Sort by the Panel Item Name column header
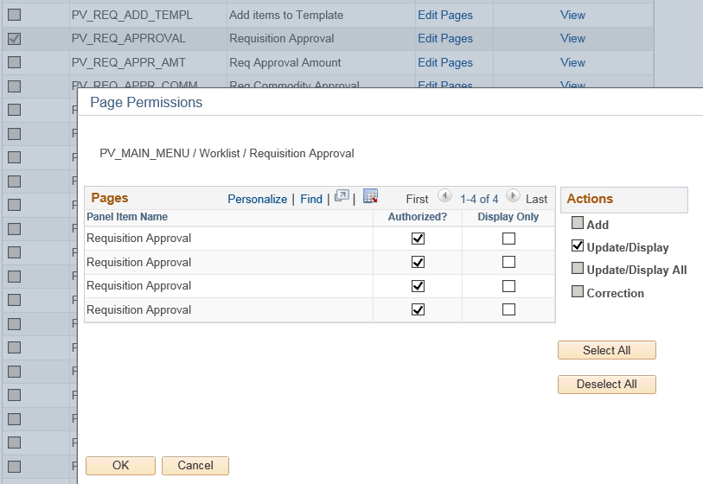 click(127, 217)
